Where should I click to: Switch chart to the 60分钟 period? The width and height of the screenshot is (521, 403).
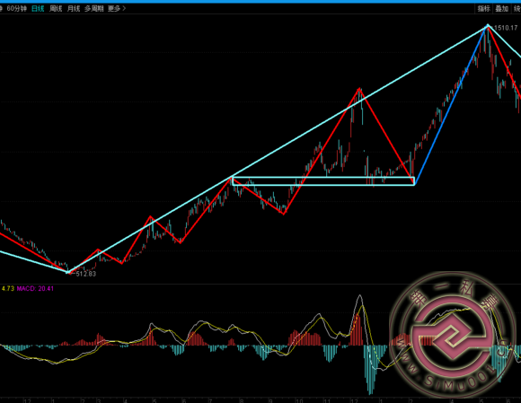point(16,9)
